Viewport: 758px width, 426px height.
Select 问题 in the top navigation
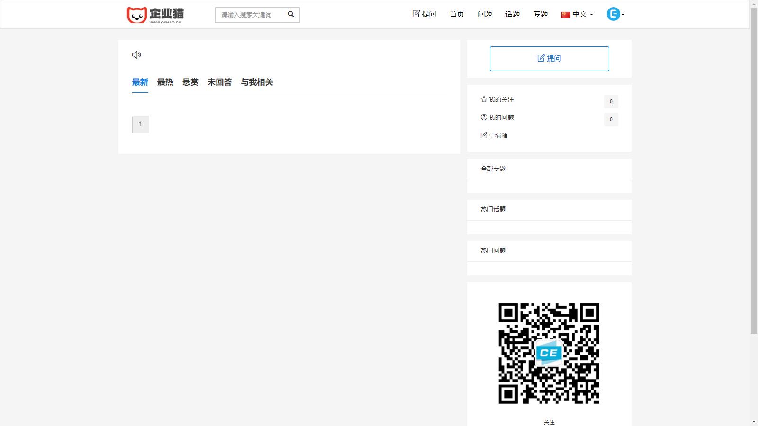coord(484,14)
